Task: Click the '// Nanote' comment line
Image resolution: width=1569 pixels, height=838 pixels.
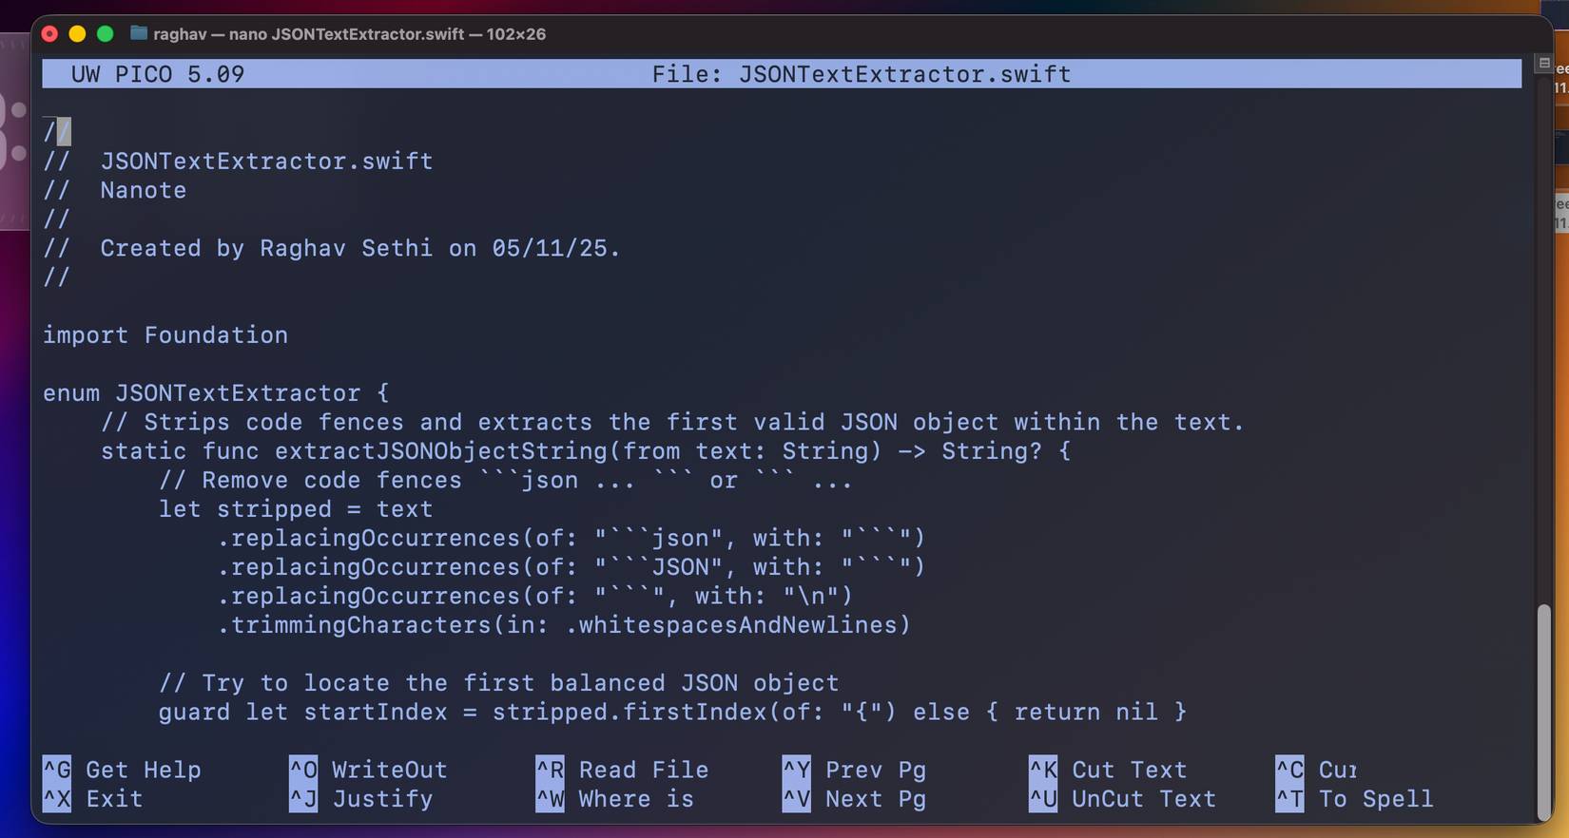Action: (x=115, y=190)
